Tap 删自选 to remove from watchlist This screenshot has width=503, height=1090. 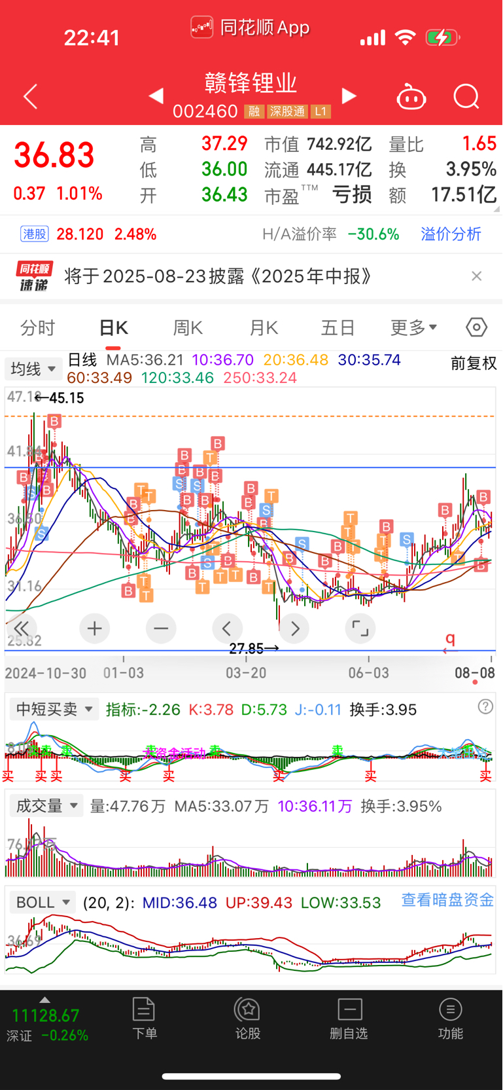tap(349, 1019)
